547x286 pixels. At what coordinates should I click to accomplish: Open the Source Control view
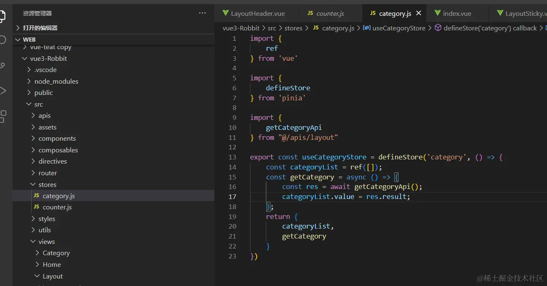tap(2, 65)
